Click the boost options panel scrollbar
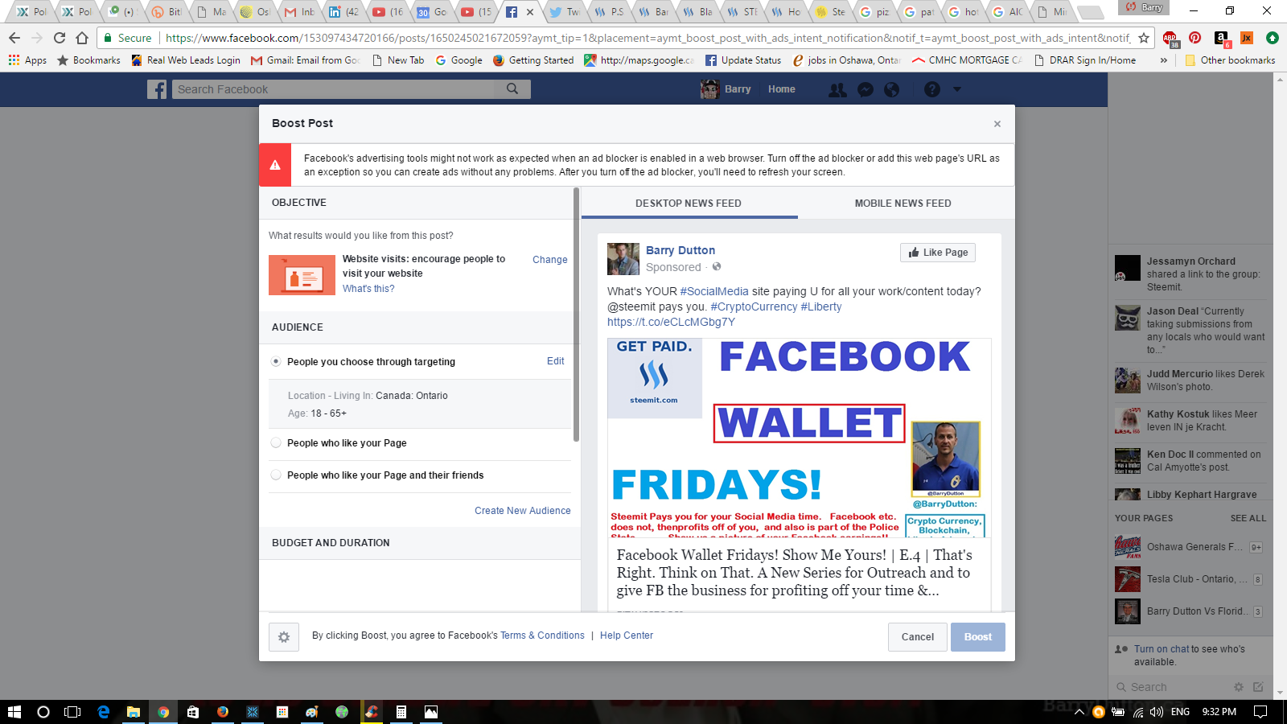The height and width of the screenshot is (724, 1287). coord(576,315)
